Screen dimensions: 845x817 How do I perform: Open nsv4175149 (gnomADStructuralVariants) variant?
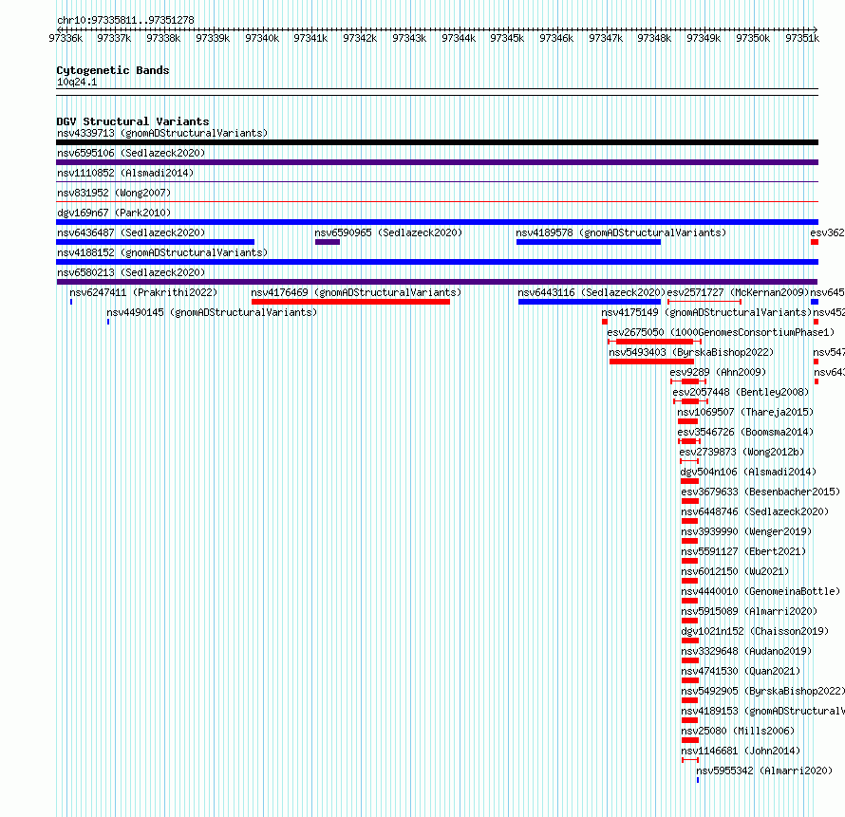706,312
